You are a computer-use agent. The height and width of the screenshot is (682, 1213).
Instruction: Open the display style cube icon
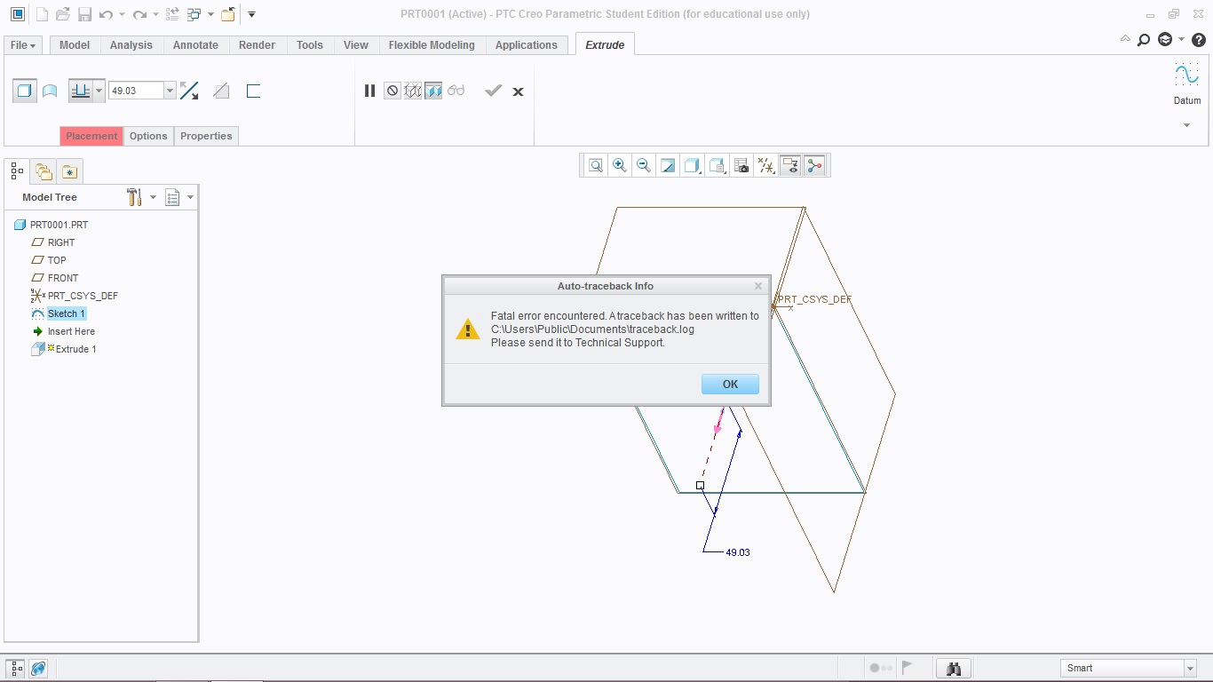coord(692,165)
